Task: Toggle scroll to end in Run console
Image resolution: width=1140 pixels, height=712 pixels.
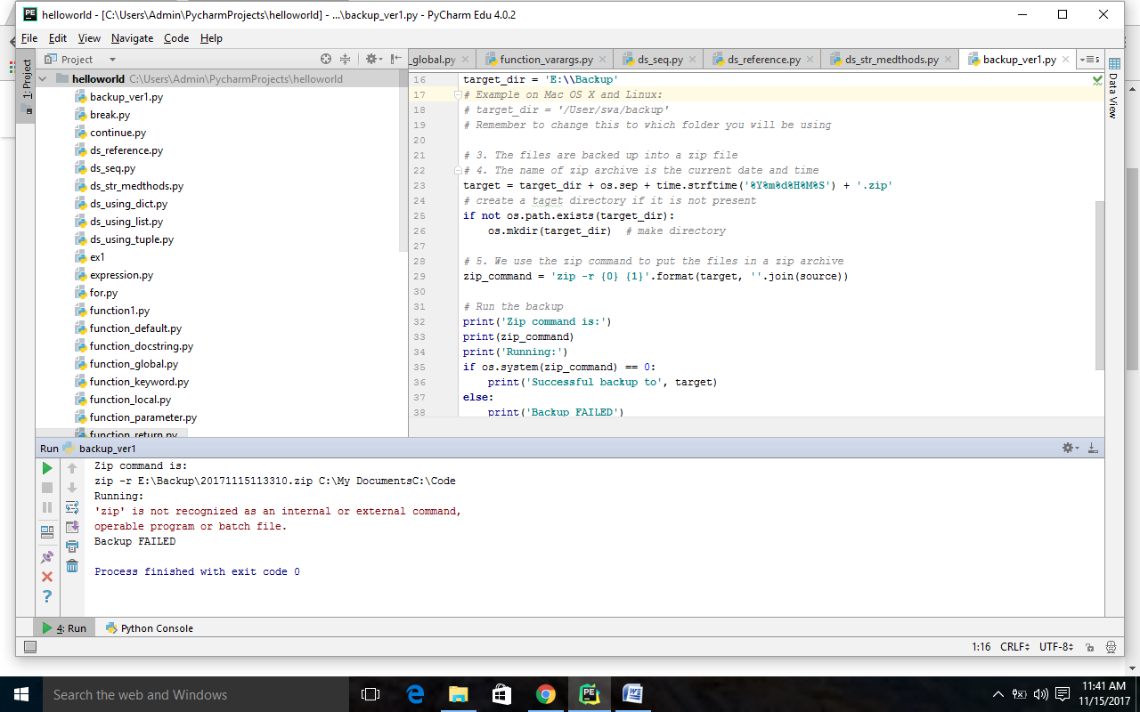Action: point(72,527)
